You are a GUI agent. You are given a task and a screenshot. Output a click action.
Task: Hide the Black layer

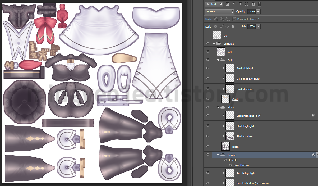click(208, 146)
